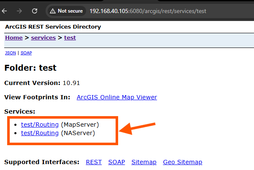Click the '(NAServer)' service type text
The height and width of the screenshot is (170, 254).
[x=78, y=133]
